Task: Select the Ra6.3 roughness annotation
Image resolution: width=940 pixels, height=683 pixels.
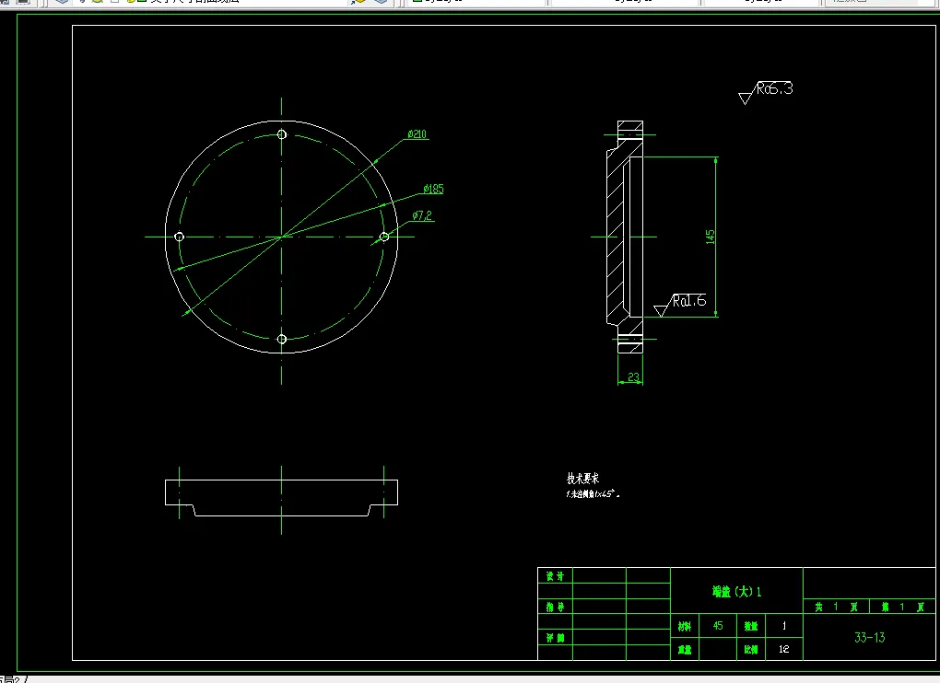Action: point(766,91)
